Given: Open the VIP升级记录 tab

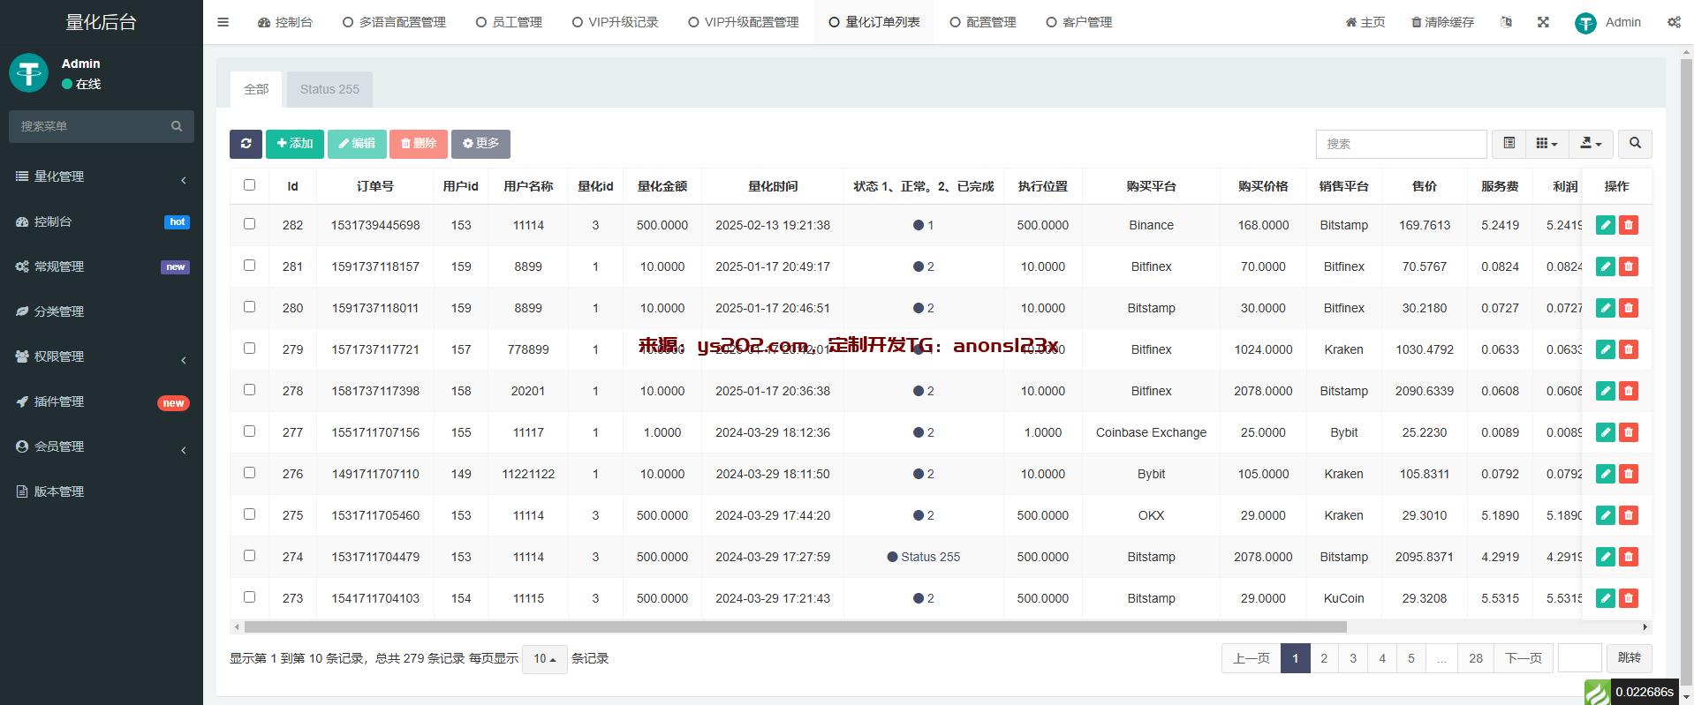Looking at the screenshot, I should coord(616,22).
